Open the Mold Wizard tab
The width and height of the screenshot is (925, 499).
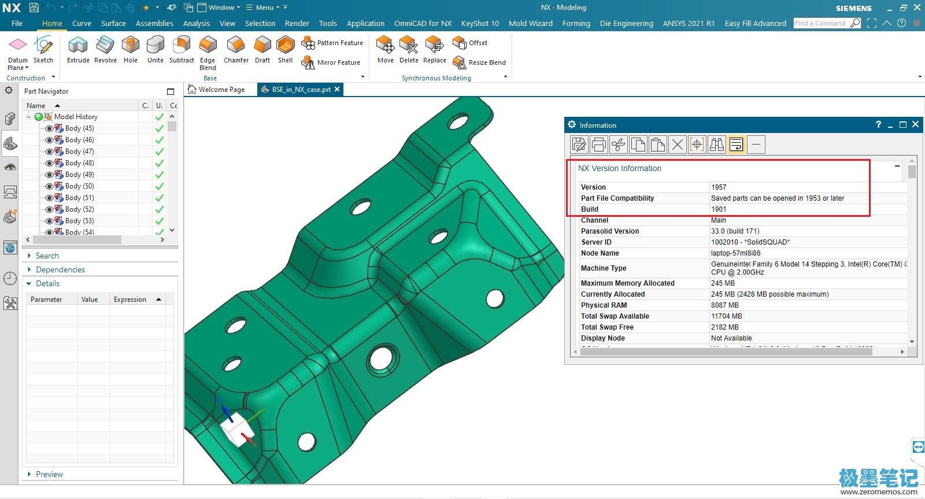tap(531, 23)
